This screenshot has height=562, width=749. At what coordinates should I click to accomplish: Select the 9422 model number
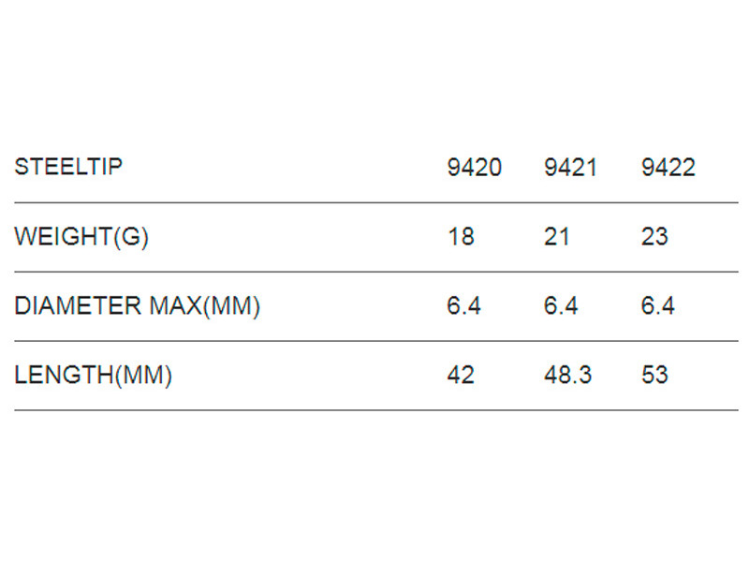tap(668, 168)
